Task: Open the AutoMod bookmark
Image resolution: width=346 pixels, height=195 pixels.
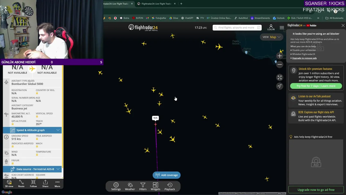Action: click(x=241, y=18)
